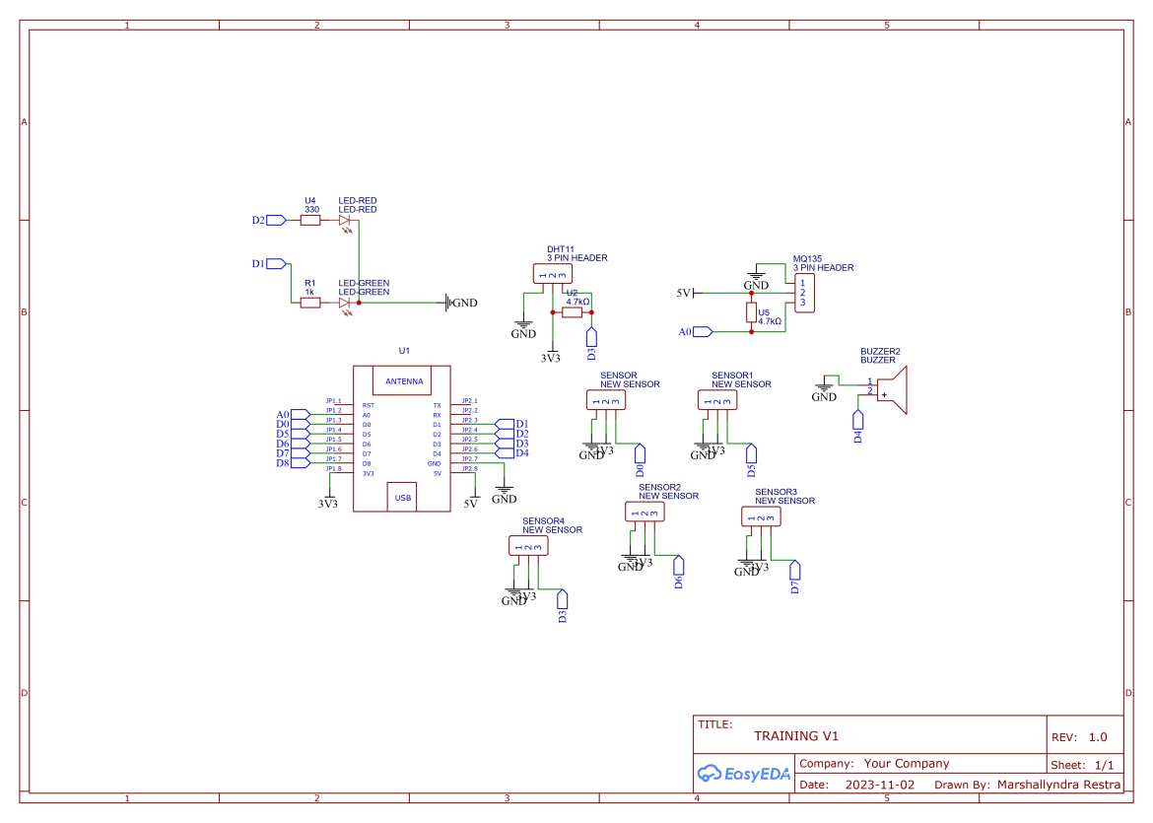1153x823 pixels.
Task: Click the D0 net port under SENSOR
Action: pos(640,459)
